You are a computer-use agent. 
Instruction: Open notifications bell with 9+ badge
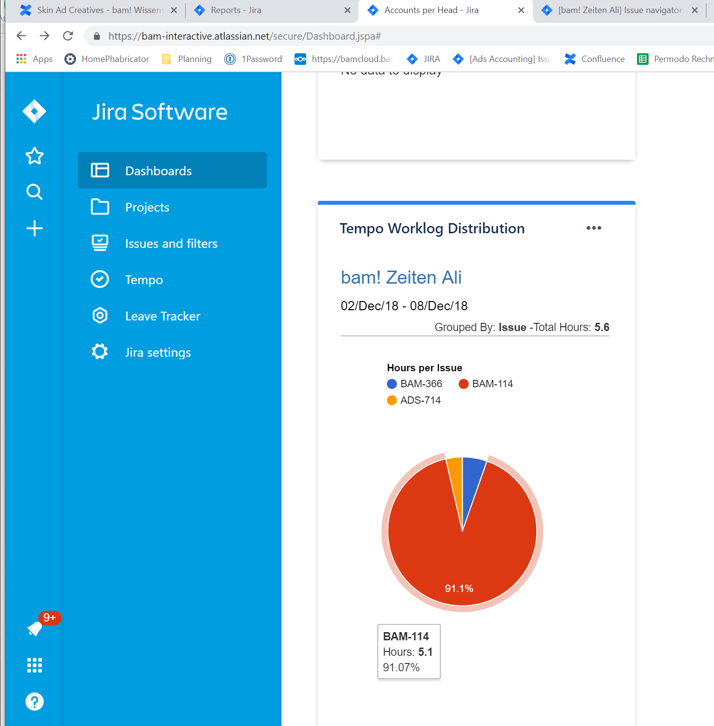coord(35,628)
